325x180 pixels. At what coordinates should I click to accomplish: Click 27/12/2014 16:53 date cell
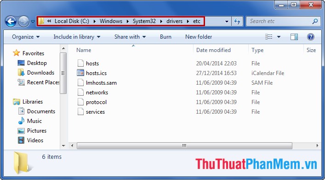pos(216,73)
